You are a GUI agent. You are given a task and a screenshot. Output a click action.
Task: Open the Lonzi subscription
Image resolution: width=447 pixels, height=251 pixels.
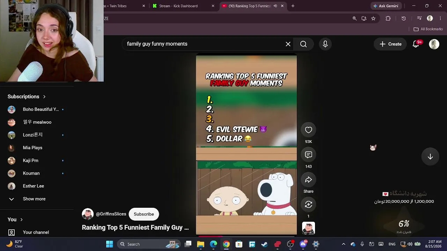[x=37, y=135]
